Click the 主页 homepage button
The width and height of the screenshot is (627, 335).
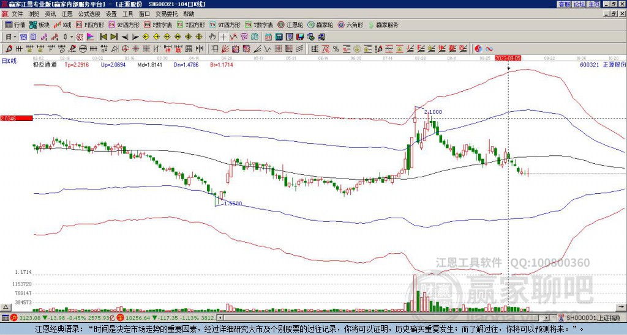point(593,4)
